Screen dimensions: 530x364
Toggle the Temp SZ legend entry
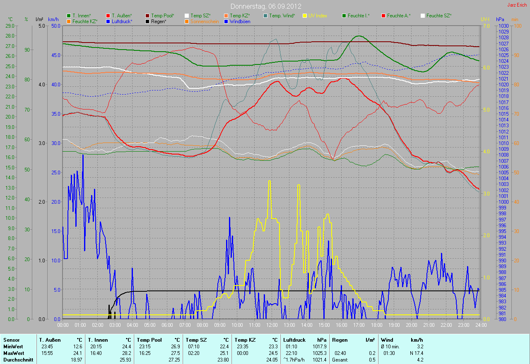pyautogui.click(x=200, y=16)
